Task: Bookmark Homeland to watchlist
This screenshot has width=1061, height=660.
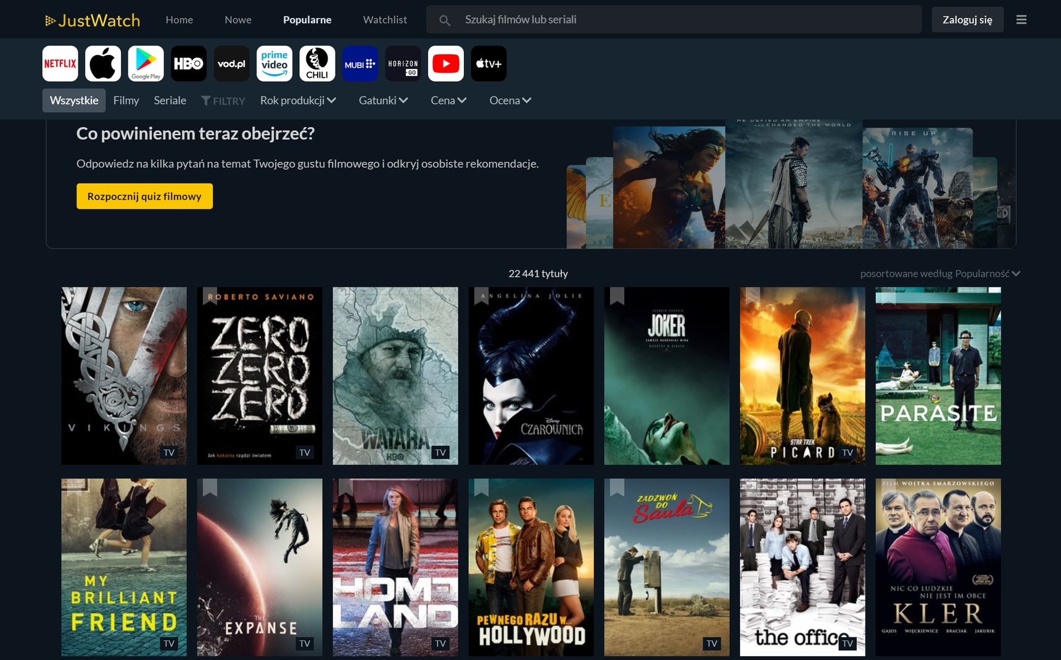Action: point(345,487)
